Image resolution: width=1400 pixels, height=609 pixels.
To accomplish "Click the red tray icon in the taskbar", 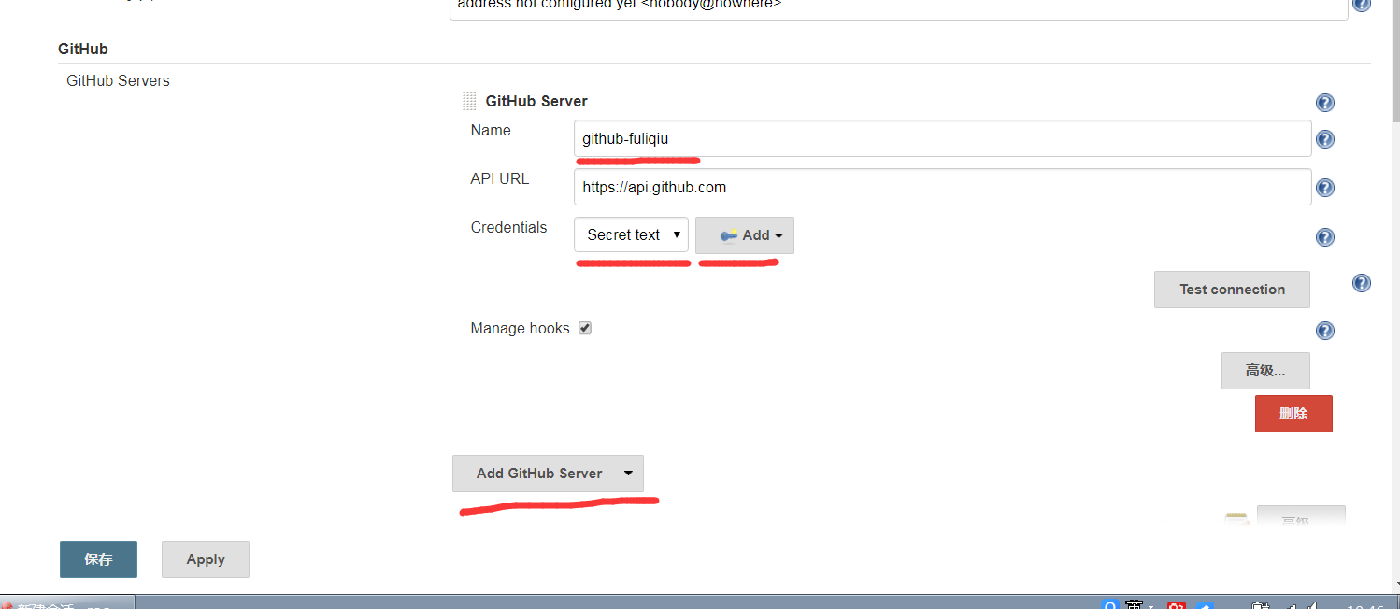I will 1177,604.
